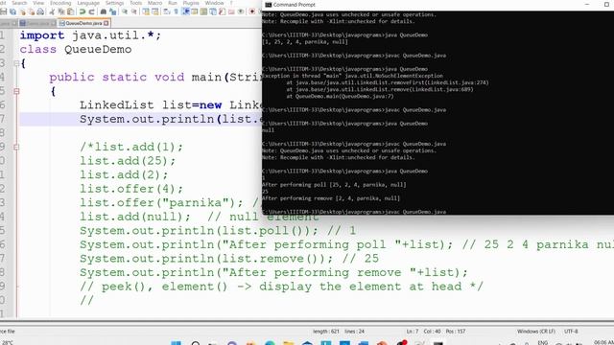Viewport: 614px width, 345px height.
Task: Click the green Undo arrow icon
Action: click(83, 11)
